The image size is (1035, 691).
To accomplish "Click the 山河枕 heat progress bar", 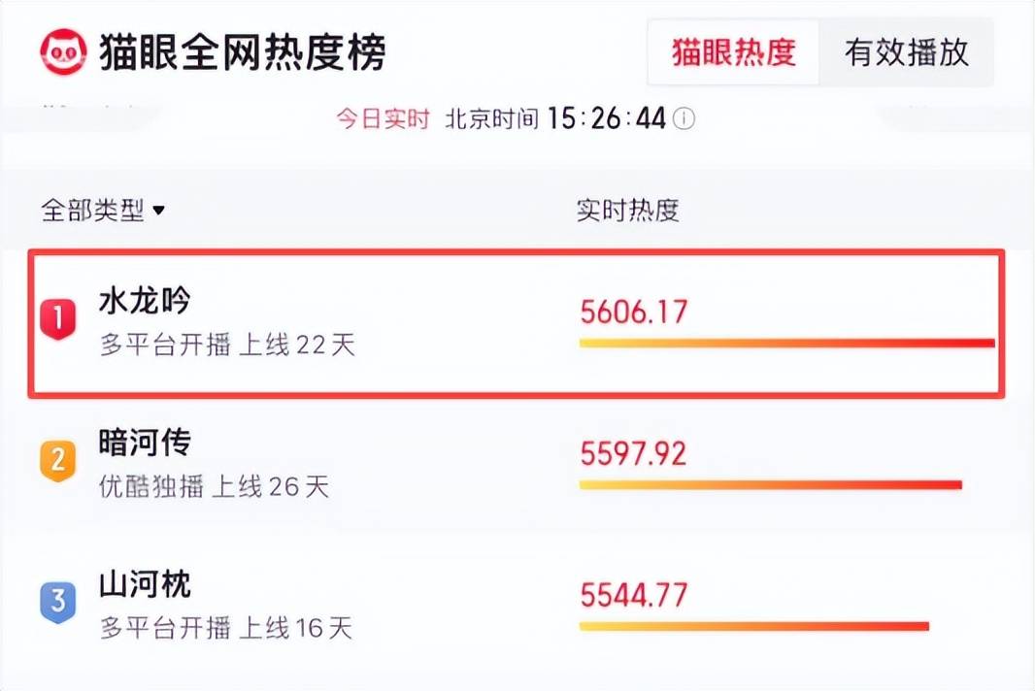I will [x=753, y=626].
